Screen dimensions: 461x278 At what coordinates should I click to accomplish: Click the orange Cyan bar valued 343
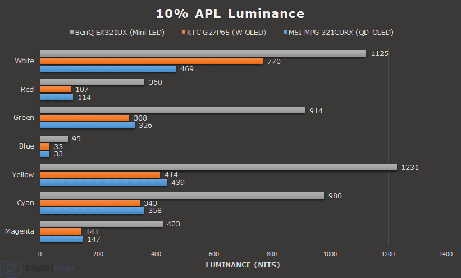tap(90, 203)
